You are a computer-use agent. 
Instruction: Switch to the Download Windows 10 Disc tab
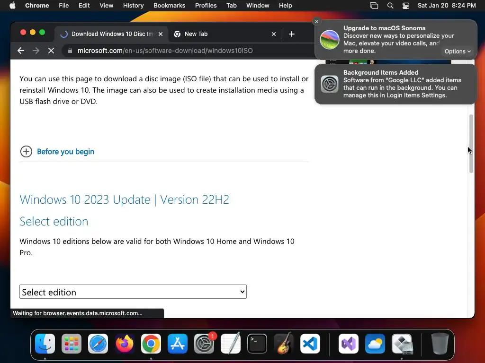point(112,34)
